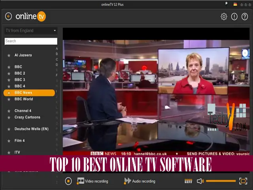Stop playback with the round stop button
253x190 pixels.
pos(68,181)
